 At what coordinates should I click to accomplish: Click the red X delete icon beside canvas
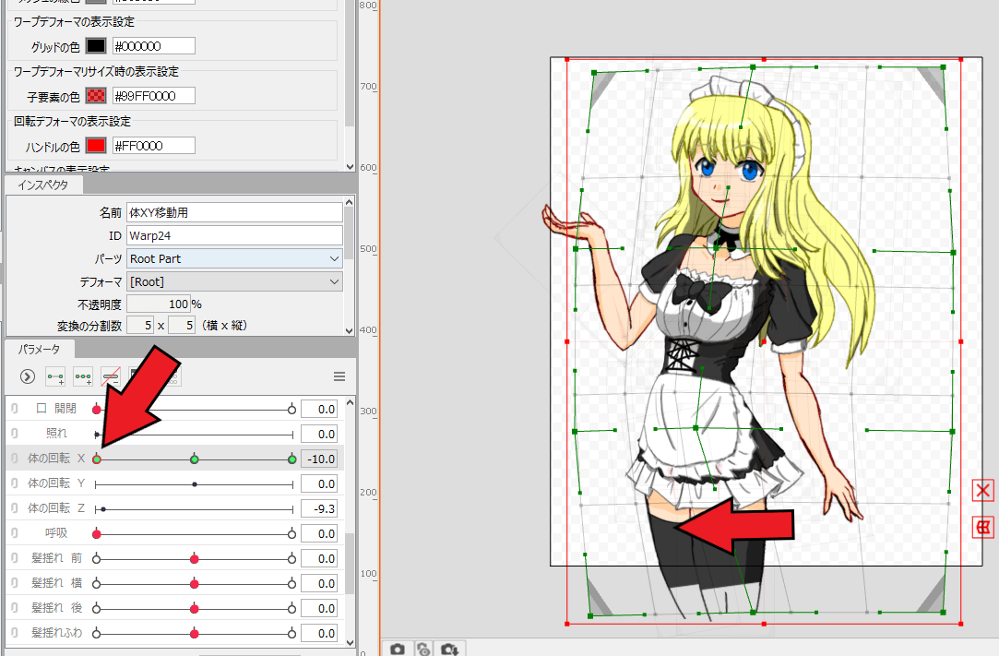click(x=981, y=490)
